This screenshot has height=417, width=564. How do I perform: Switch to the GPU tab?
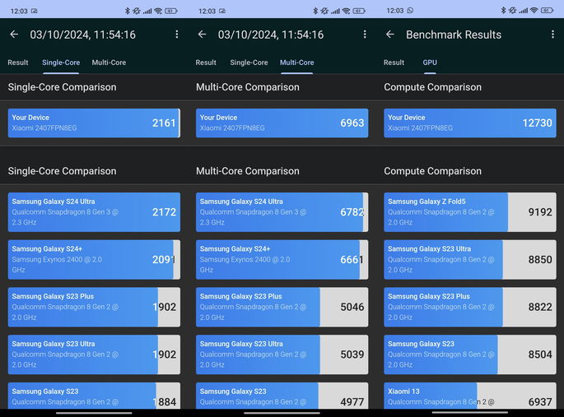[430, 63]
